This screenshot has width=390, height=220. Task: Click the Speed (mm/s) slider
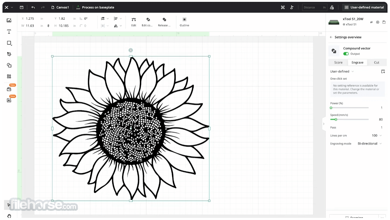pos(349,119)
